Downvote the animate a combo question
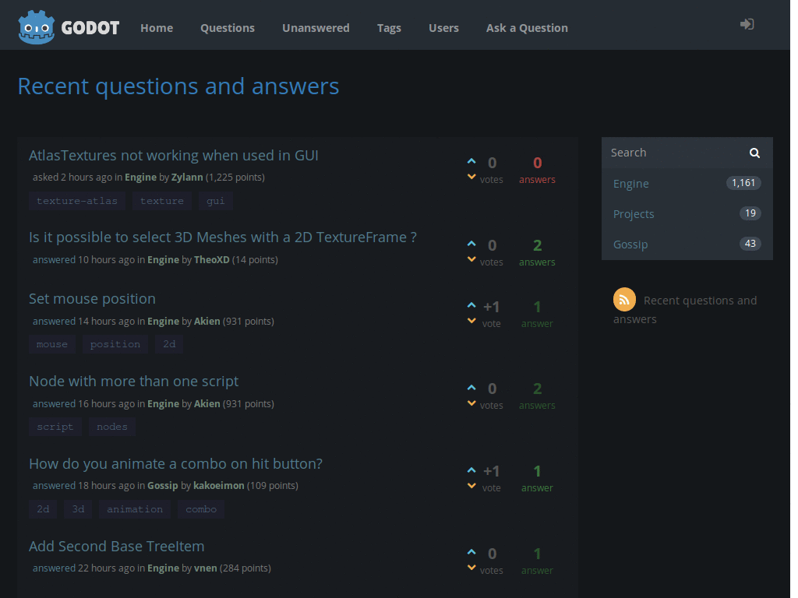The image size is (798, 598). pyautogui.click(x=471, y=486)
